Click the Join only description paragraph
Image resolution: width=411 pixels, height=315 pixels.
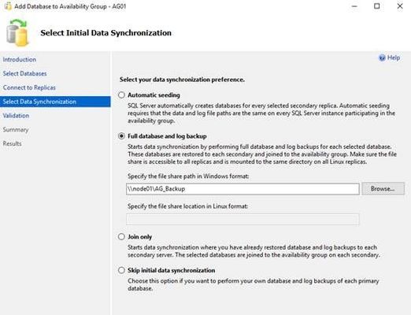coord(254,251)
